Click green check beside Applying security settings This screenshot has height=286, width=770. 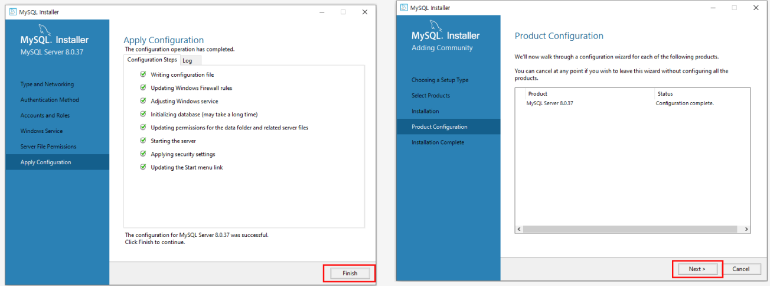(x=143, y=154)
